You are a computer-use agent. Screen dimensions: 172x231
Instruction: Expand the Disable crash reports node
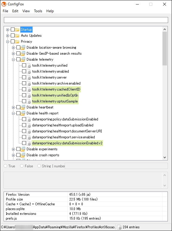coord(13,155)
